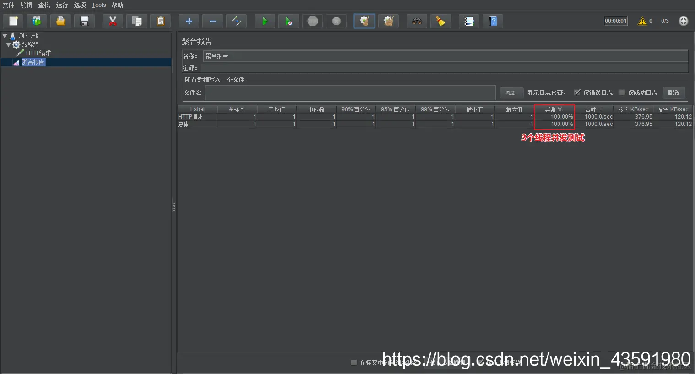Cut selected element with the scissors icon
The height and width of the screenshot is (374, 695).
pyautogui.click(x=113, y=21)
